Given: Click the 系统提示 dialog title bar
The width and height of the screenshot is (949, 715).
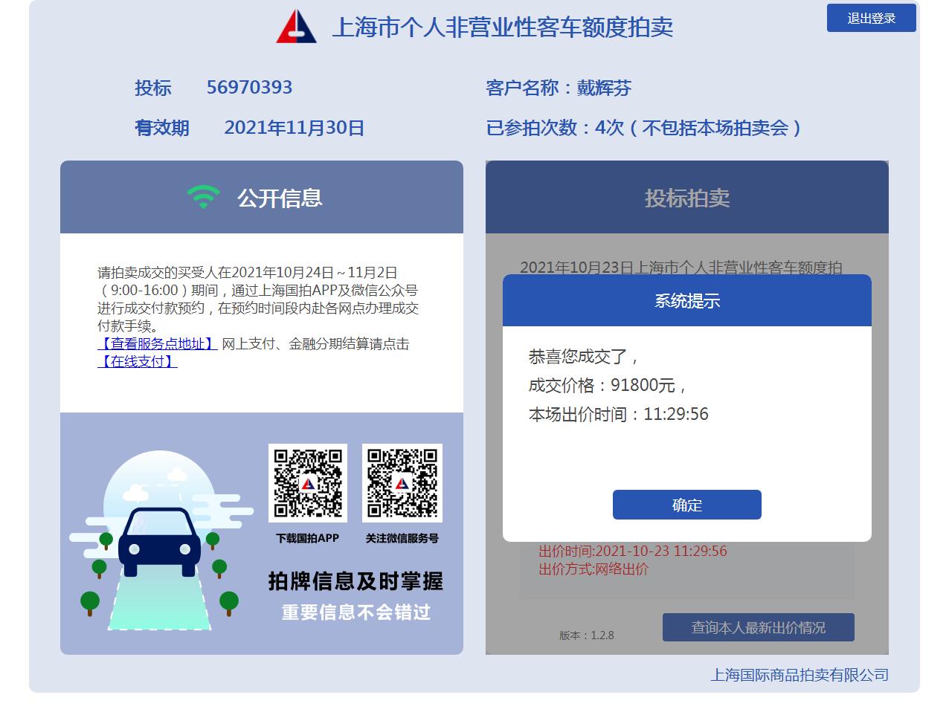Looking at the screenshot, I should coord(686,300).
